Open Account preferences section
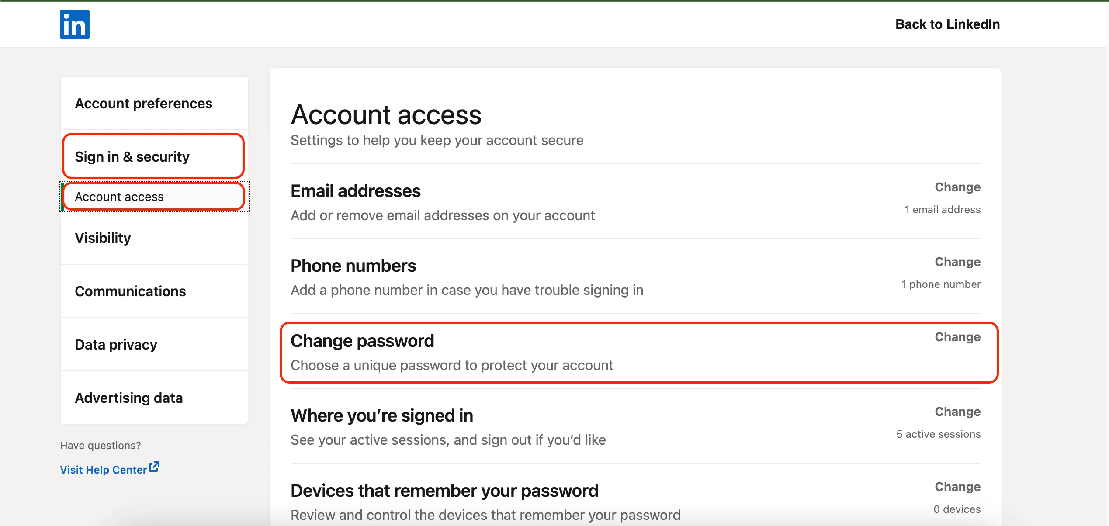 pos(143,104)
